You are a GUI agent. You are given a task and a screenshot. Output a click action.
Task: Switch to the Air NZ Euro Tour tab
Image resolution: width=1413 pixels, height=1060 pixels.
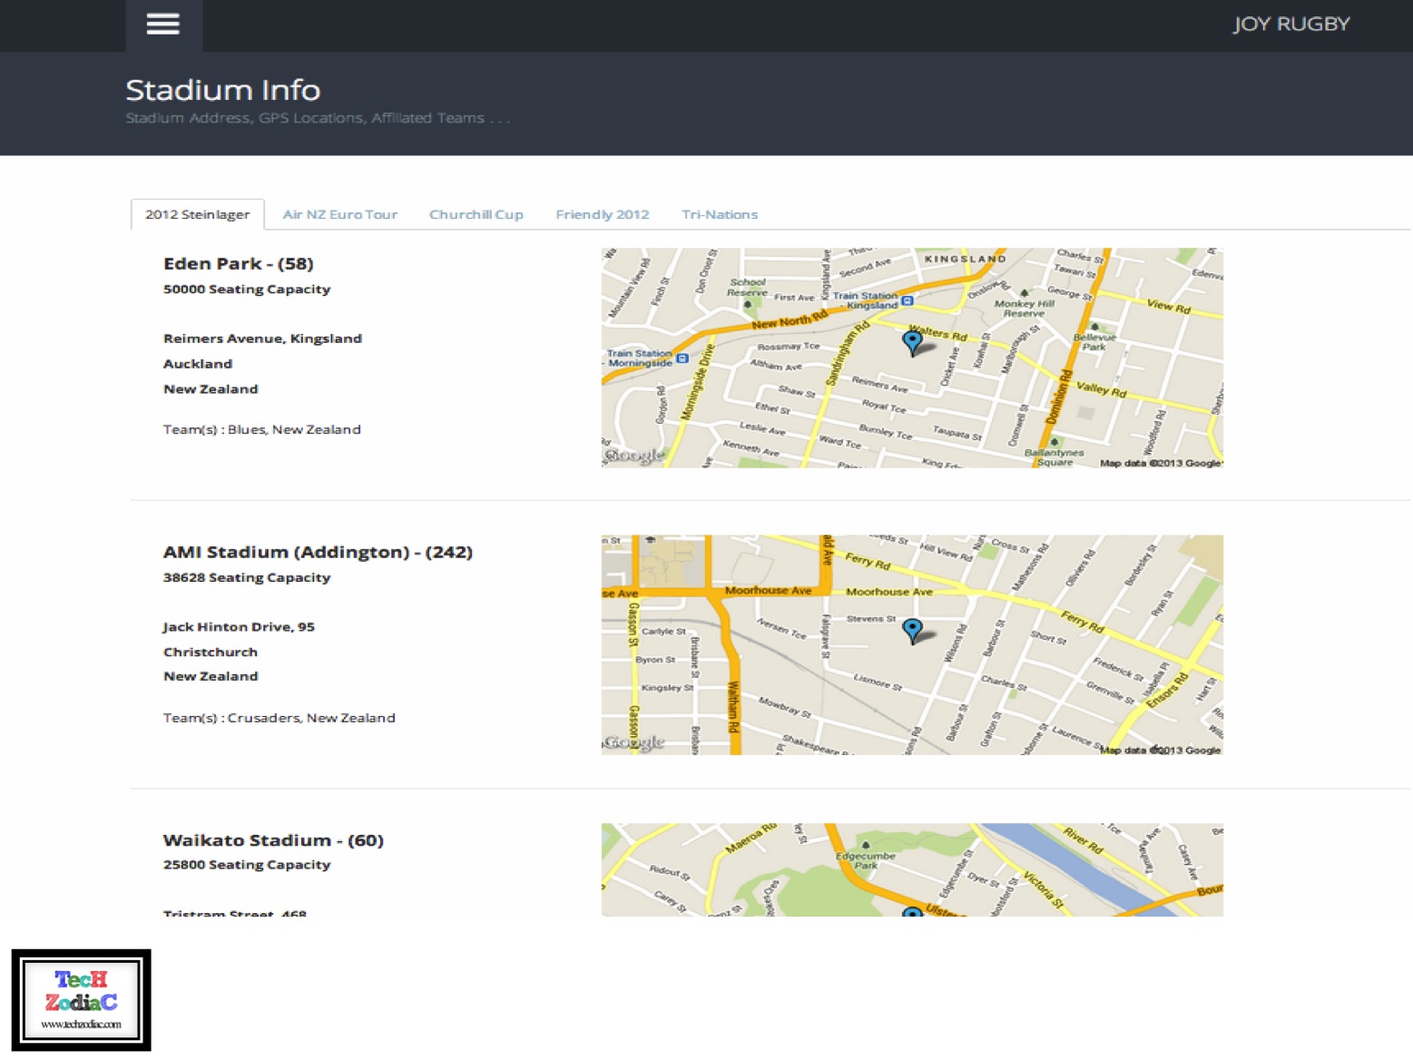coord(340,214)
